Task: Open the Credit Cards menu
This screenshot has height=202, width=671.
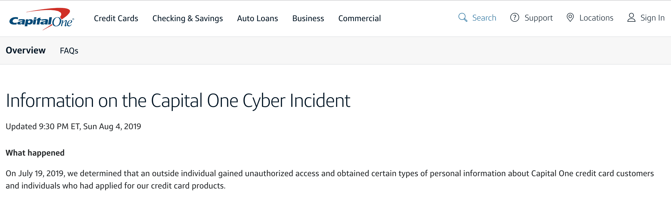Action: [x=116, y=18]
